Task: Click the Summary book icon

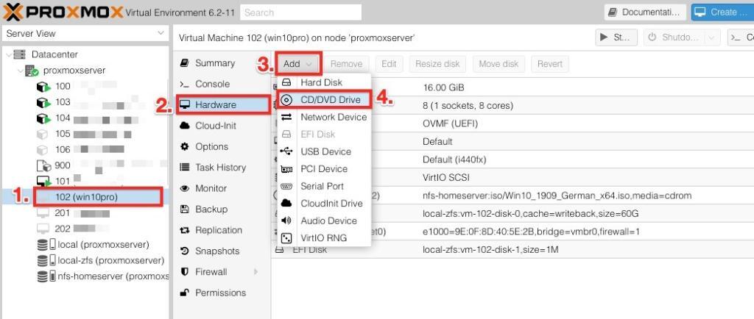Action: point(183,63)
